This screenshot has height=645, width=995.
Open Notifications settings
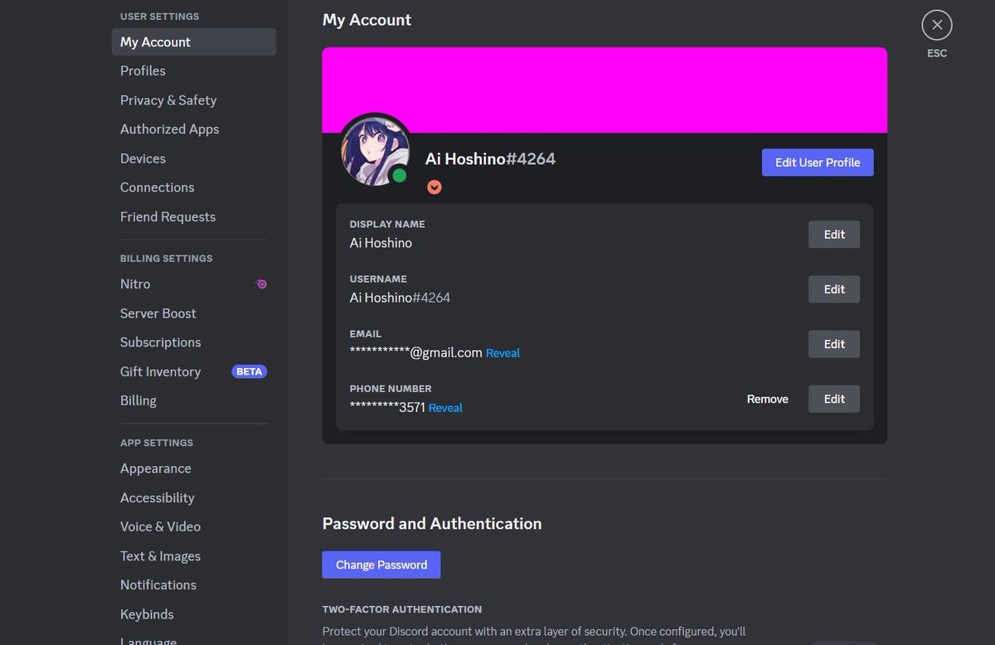tap(194, 585)
